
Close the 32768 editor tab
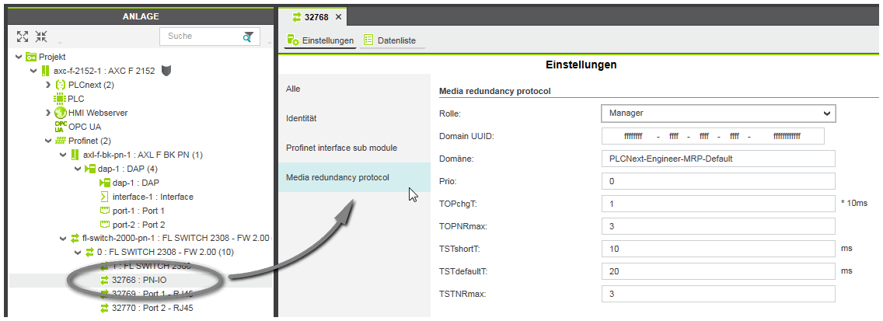[338, 17]
